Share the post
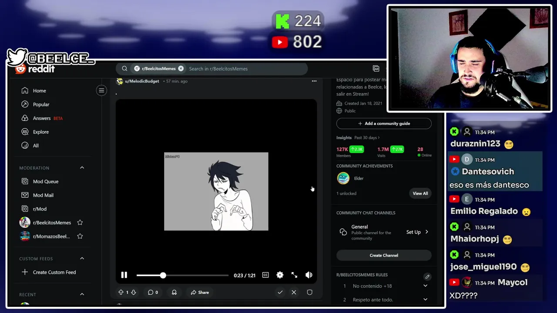557x313 pixels. [x=200, y=293]
